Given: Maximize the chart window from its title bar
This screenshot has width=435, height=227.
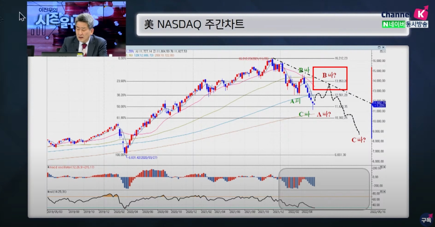Looking at the screenshot, I should (379, 47).
